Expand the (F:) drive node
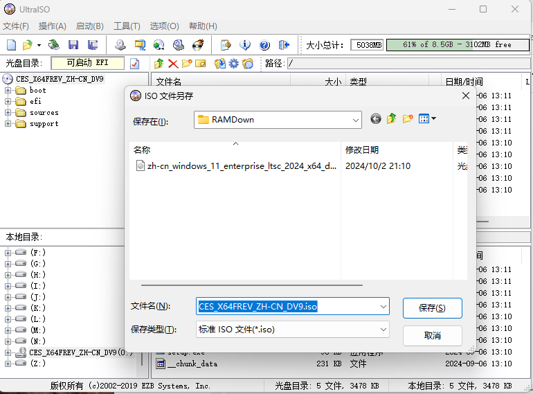This screenshot has height=394, width=533. click(x=8, y=253)
